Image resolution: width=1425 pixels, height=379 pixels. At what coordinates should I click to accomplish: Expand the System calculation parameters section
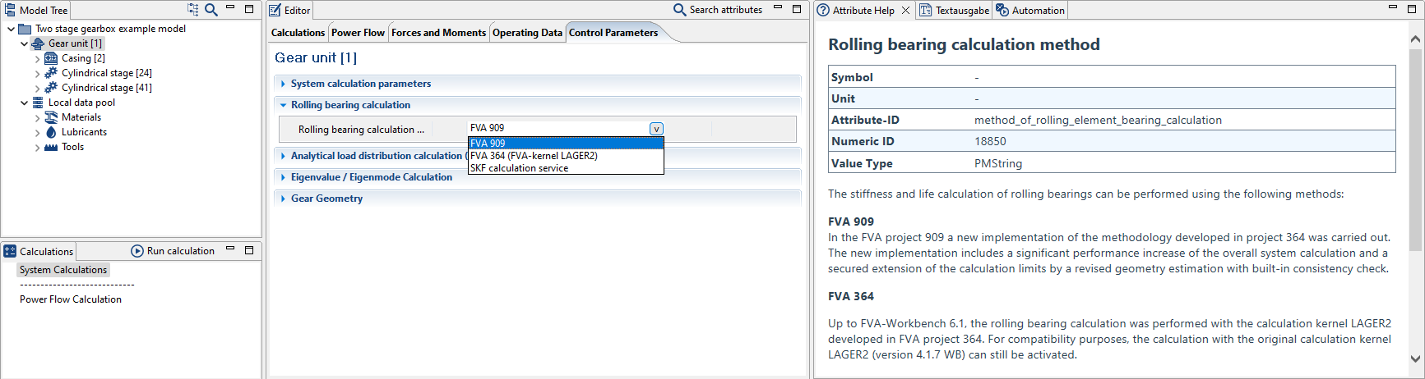click(x=283, y=84)
